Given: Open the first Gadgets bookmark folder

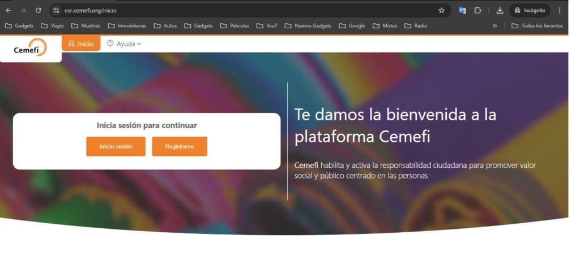Looking at the screenshot, I should point(19,26).
